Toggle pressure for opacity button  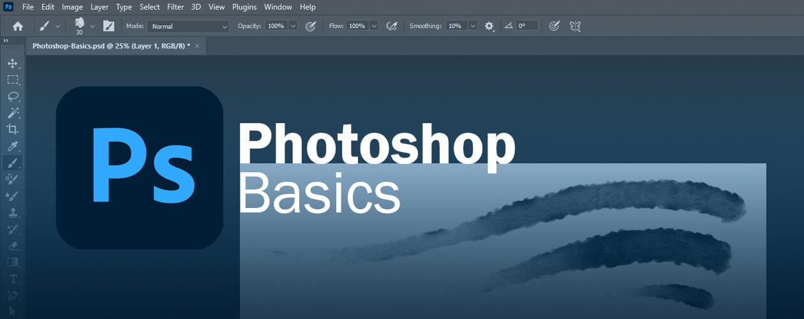click(311, 26)
